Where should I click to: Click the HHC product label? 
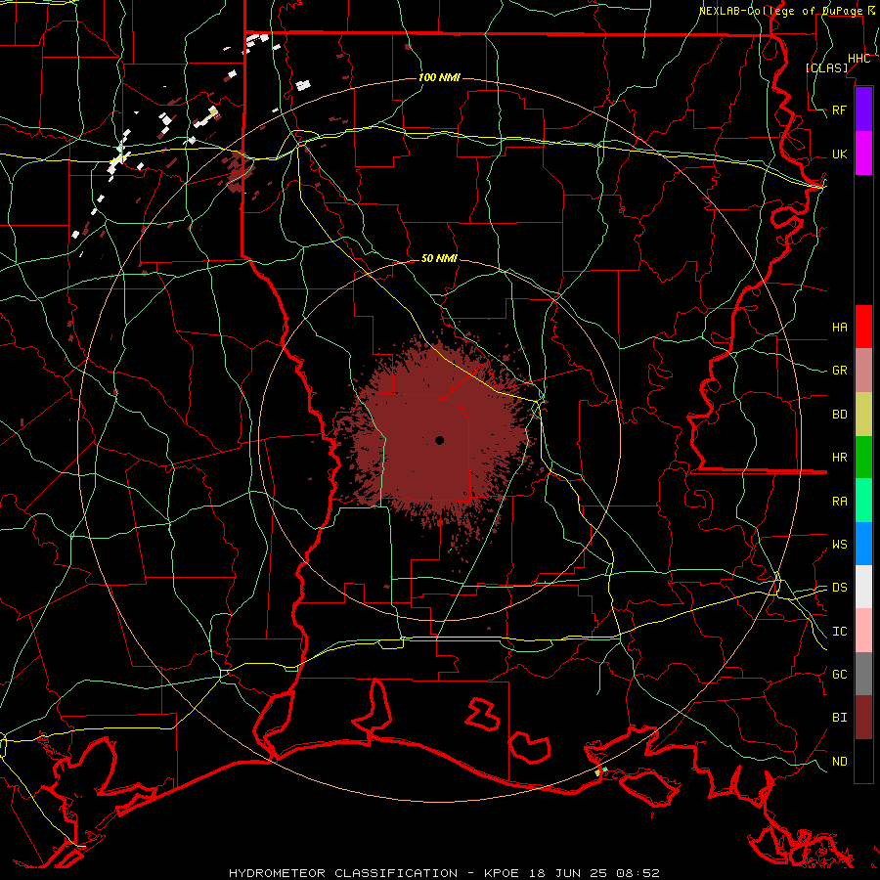859,59
